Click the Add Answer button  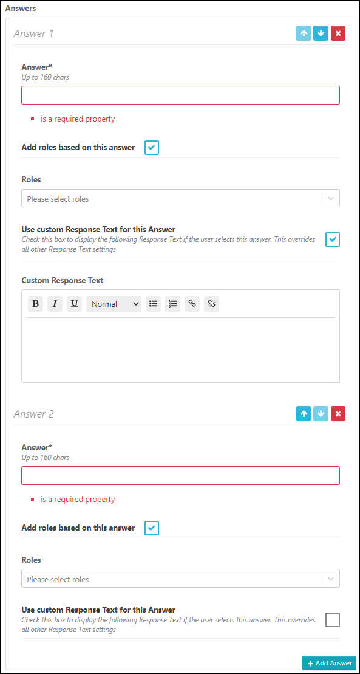[329, 663]
